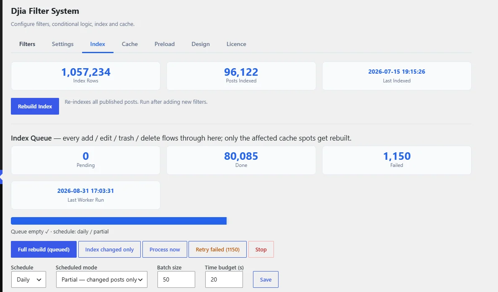Image resolution: width=498 pixels, height=292 pixels.
Task: Select the Index tab
Action: click(x=98, y=44)
